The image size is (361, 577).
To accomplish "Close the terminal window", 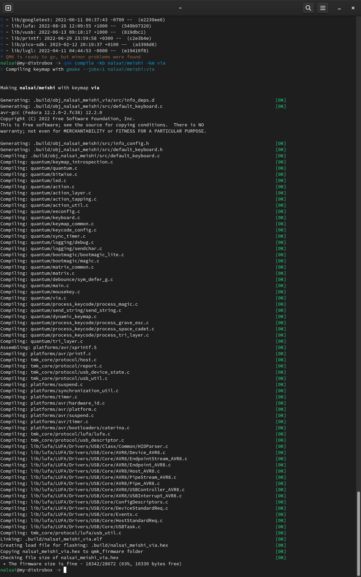I will tap(353, 8).
